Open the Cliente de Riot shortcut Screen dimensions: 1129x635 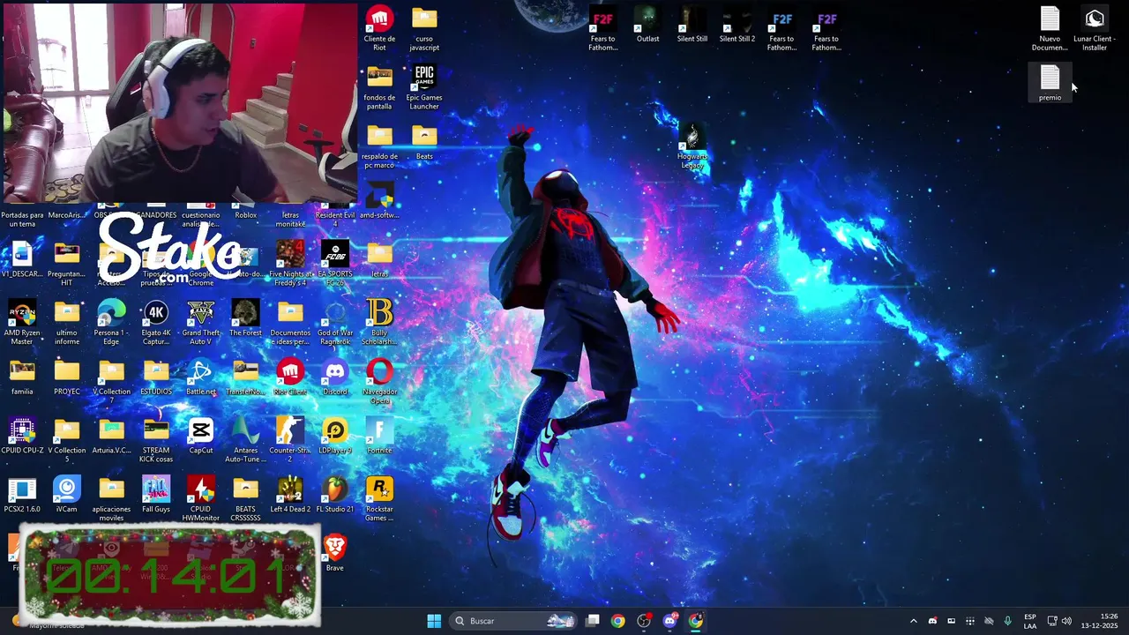[379, 28]
